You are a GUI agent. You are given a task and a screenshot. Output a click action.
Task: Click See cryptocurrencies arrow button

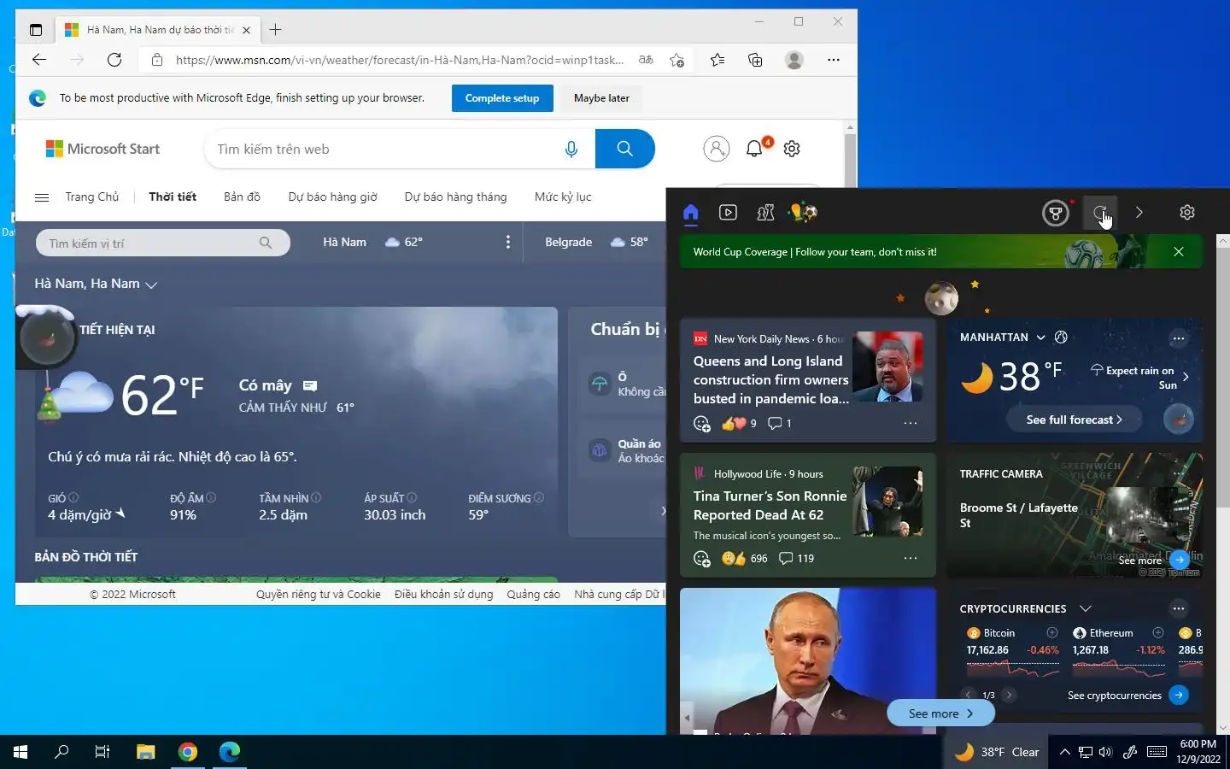(x=1179, y=695)
